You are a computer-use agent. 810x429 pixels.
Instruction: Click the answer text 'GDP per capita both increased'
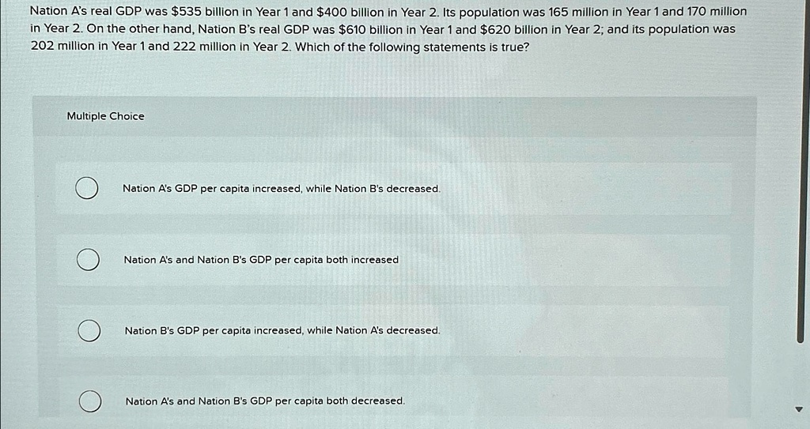324,260
